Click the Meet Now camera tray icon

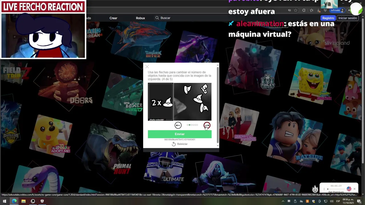[320, 201]
